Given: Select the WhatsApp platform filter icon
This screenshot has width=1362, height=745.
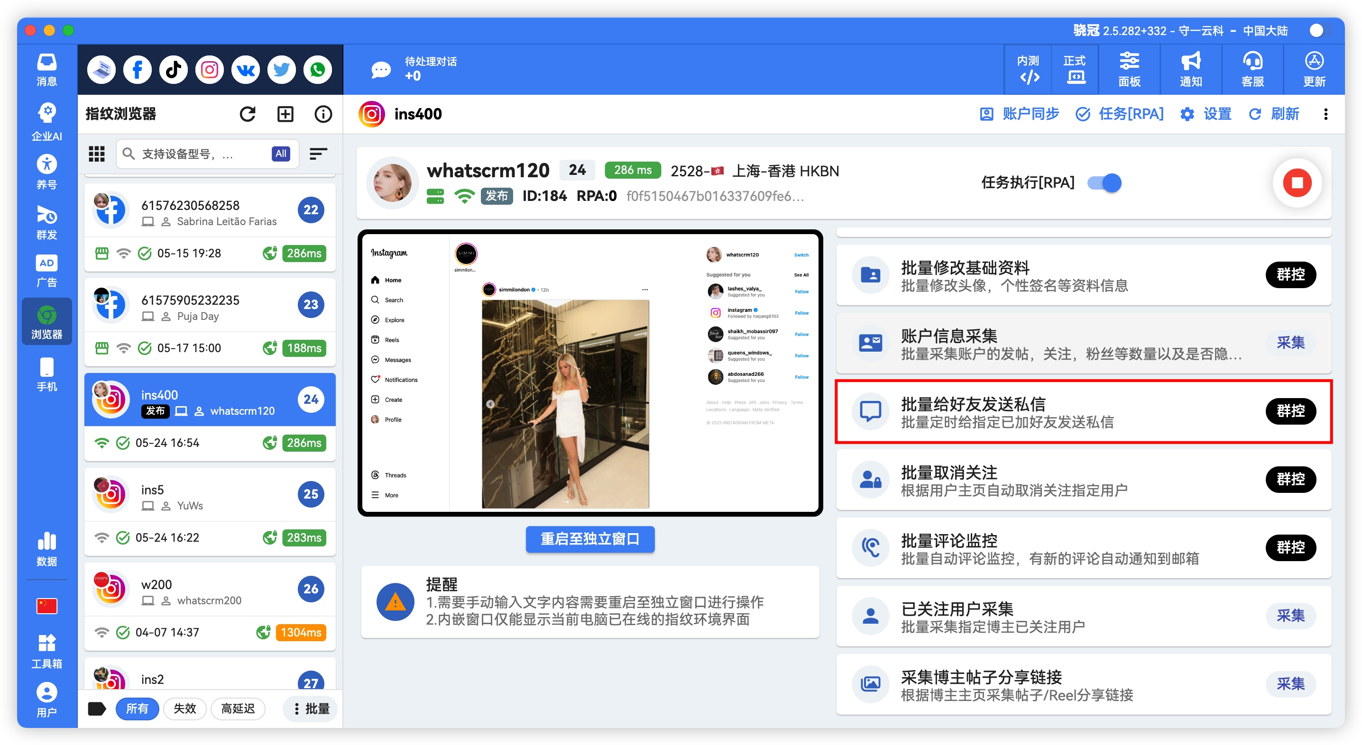Looking at the screenshot, I should [317, 69].
